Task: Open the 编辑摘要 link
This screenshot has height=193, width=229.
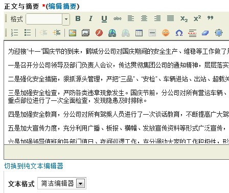Action: [x=62, y=6]
